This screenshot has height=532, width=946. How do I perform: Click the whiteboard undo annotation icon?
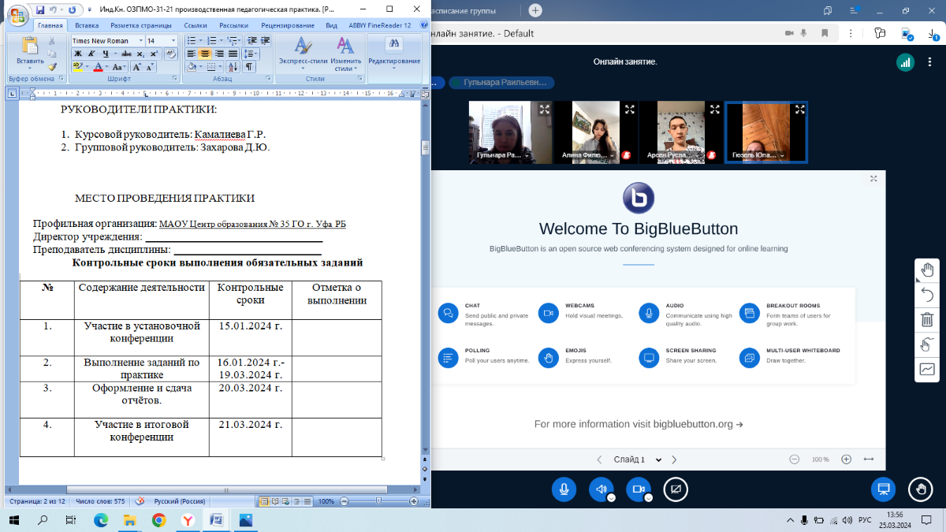pyautogui.click(x=927, y=295)
